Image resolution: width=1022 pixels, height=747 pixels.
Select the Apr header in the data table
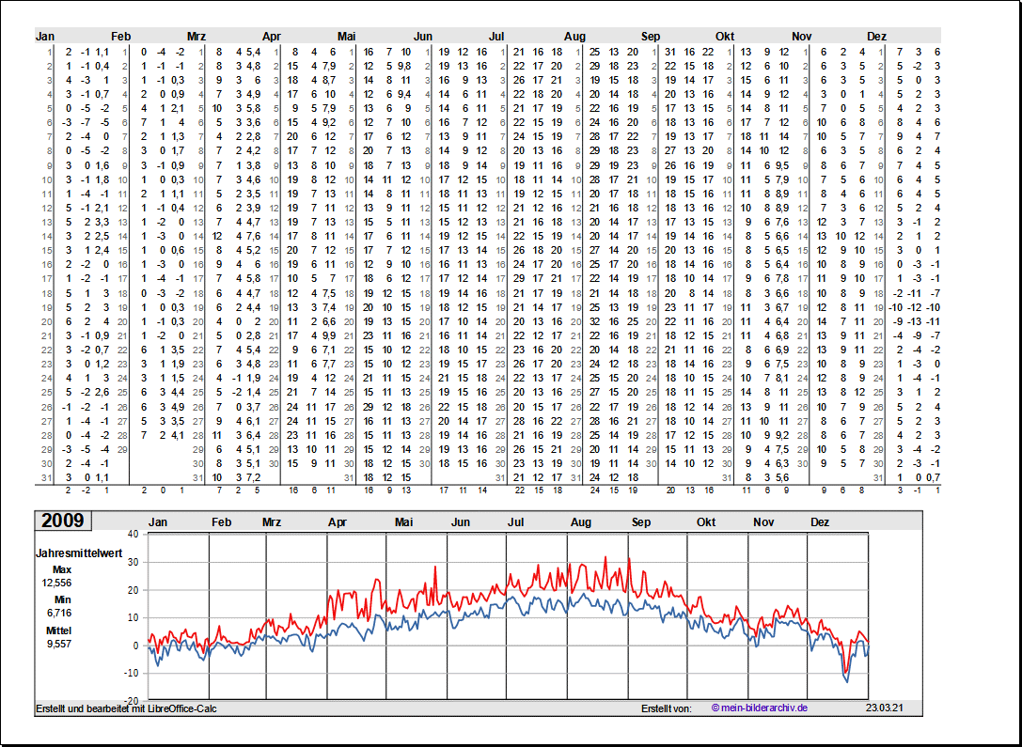click(x=271, y=36)
